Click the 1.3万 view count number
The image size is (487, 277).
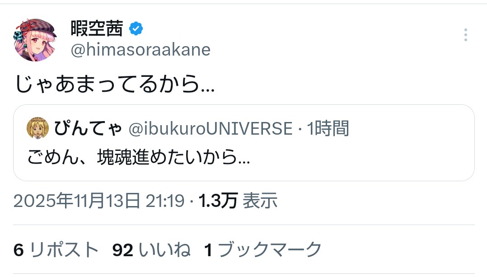pyautogui.click(x=218, y=201)
